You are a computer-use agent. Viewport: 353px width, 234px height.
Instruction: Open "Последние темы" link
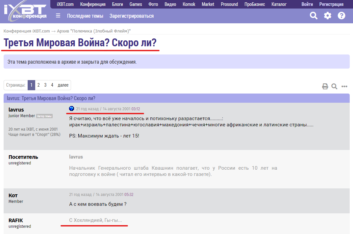click(85, 16)
